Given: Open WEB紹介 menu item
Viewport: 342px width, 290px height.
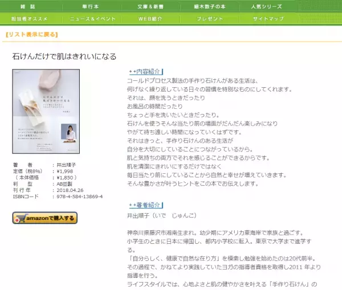Looking at the screenshot, I should tap(150, 19).
